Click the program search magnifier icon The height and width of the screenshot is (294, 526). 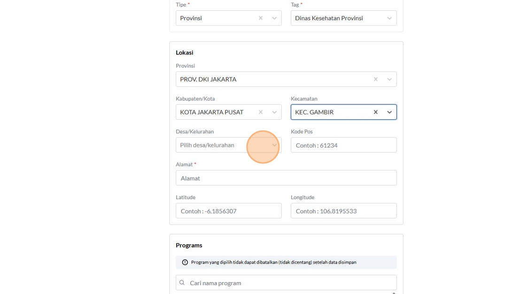182,283
